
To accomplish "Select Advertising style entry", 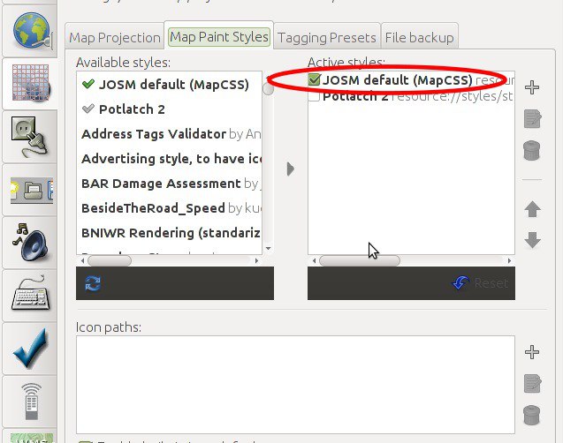I will coord(169,159).
